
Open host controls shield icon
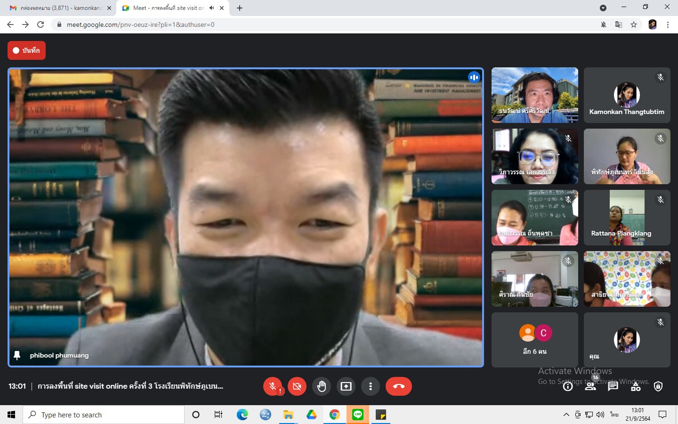[658, 386]
